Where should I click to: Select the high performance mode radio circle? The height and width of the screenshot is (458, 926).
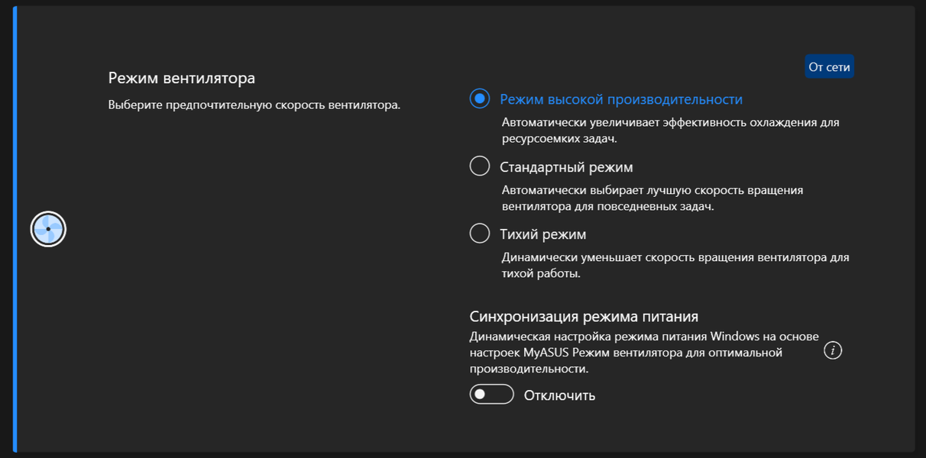point(480,99)
